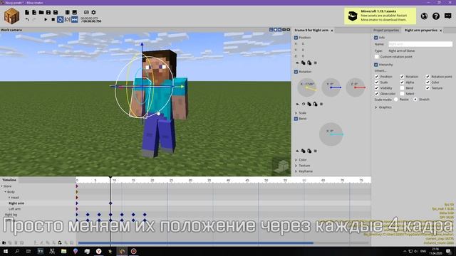This screenshot has width=456, height=256.
Task: Click the Minecraft 1.15.1 assets notification
Action: pyautogui.click(x=380, y=16)
